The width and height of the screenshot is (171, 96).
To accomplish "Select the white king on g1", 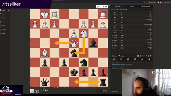I will 45,14.
